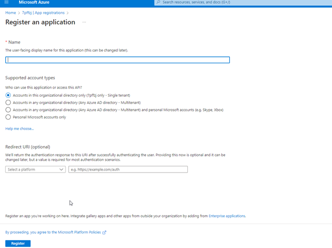Focus the application Name input field
Screen dimensions: 332x248
click(118, 60)
